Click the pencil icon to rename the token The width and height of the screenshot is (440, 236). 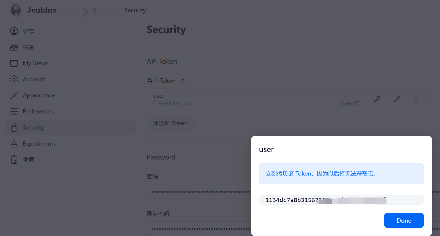pos(396,99)
